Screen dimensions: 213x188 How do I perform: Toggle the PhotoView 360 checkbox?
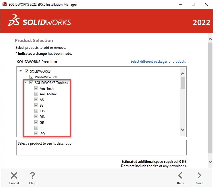(31, 77)
